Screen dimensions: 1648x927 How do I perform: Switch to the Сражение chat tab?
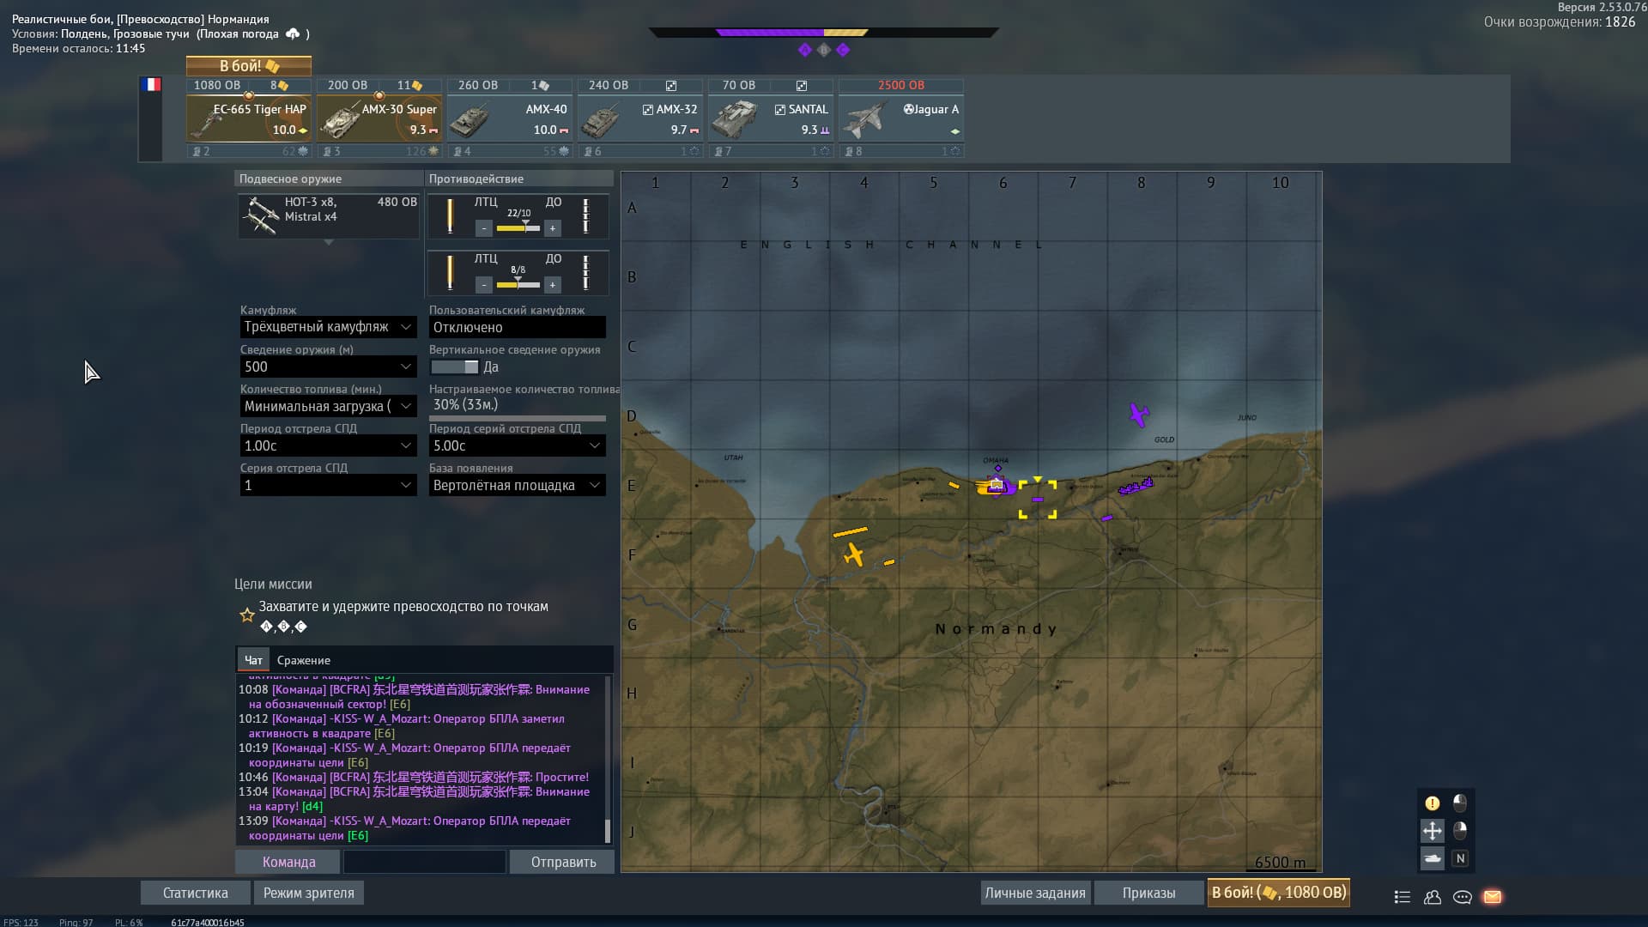click(303, 660)
